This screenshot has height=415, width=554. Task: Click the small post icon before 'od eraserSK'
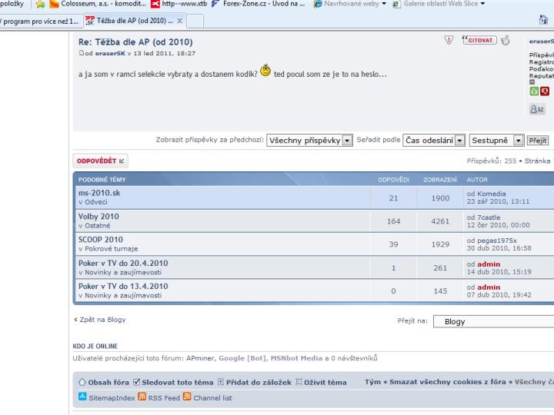click(82, 53)
